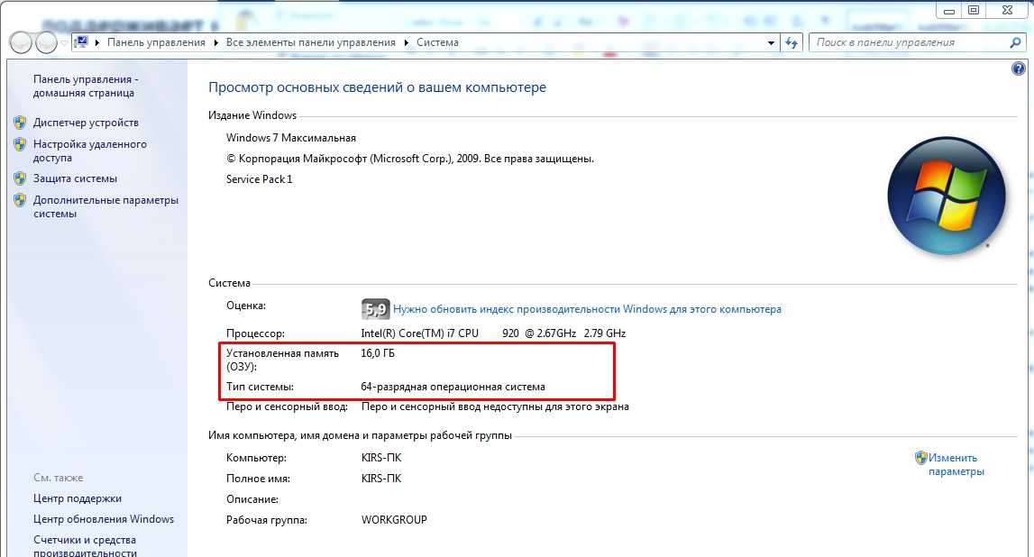This screenshot has width=1034, height=557.
Task: Select the Панель управления breadcrumb
Action: [156, 42]
